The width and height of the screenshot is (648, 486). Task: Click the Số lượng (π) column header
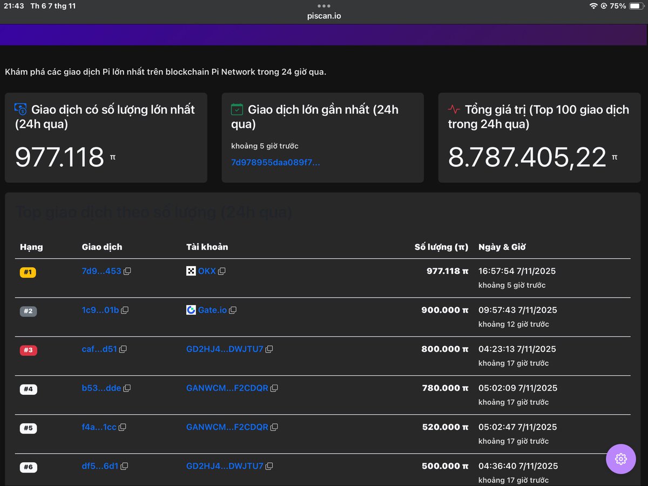tap(441, 247)
